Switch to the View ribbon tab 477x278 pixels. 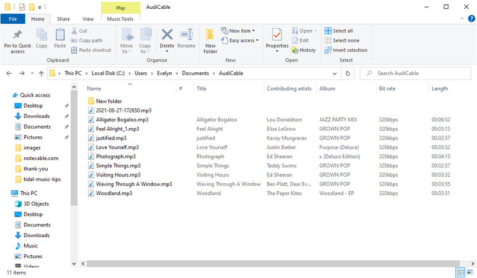(x=88, y=19)
